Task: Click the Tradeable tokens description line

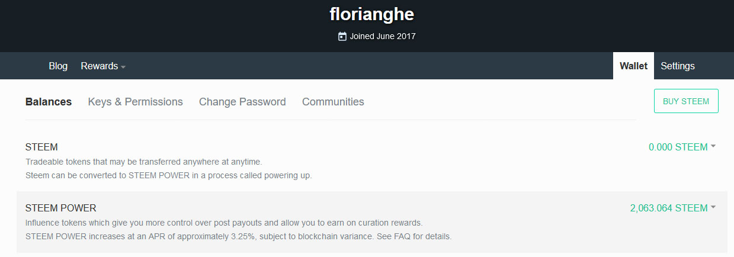Action: click(x=143, y=162)
